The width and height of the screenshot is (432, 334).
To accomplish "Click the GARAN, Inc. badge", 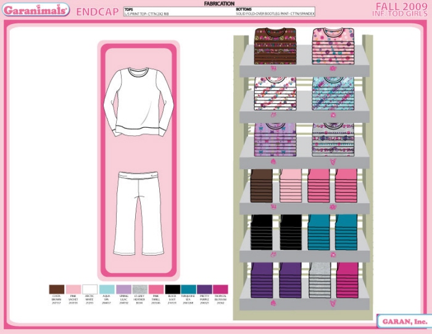I will click(x=402, y=322).
